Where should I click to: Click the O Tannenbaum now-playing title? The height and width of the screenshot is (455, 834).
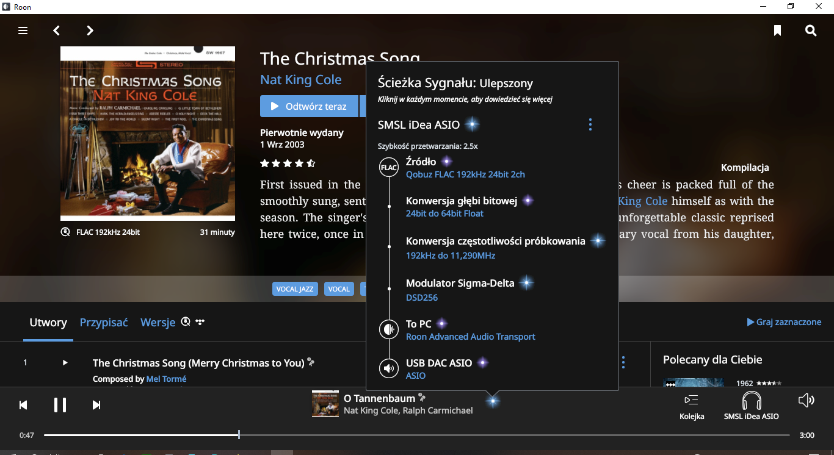[x=379, y=398]
